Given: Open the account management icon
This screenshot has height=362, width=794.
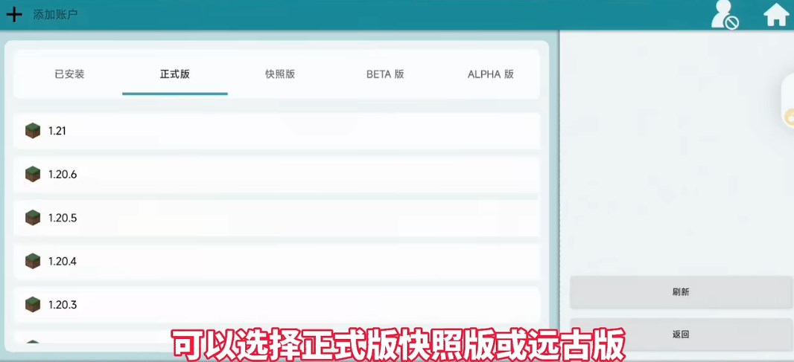Looking at the screenshot, I should click(725, 14).
